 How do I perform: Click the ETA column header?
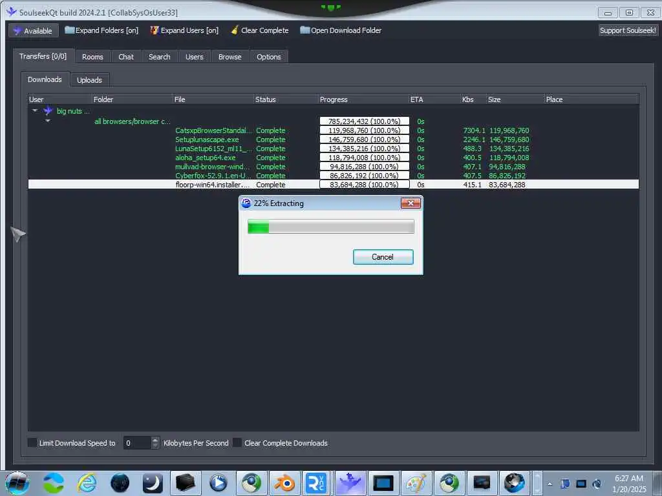click(435, 99)
